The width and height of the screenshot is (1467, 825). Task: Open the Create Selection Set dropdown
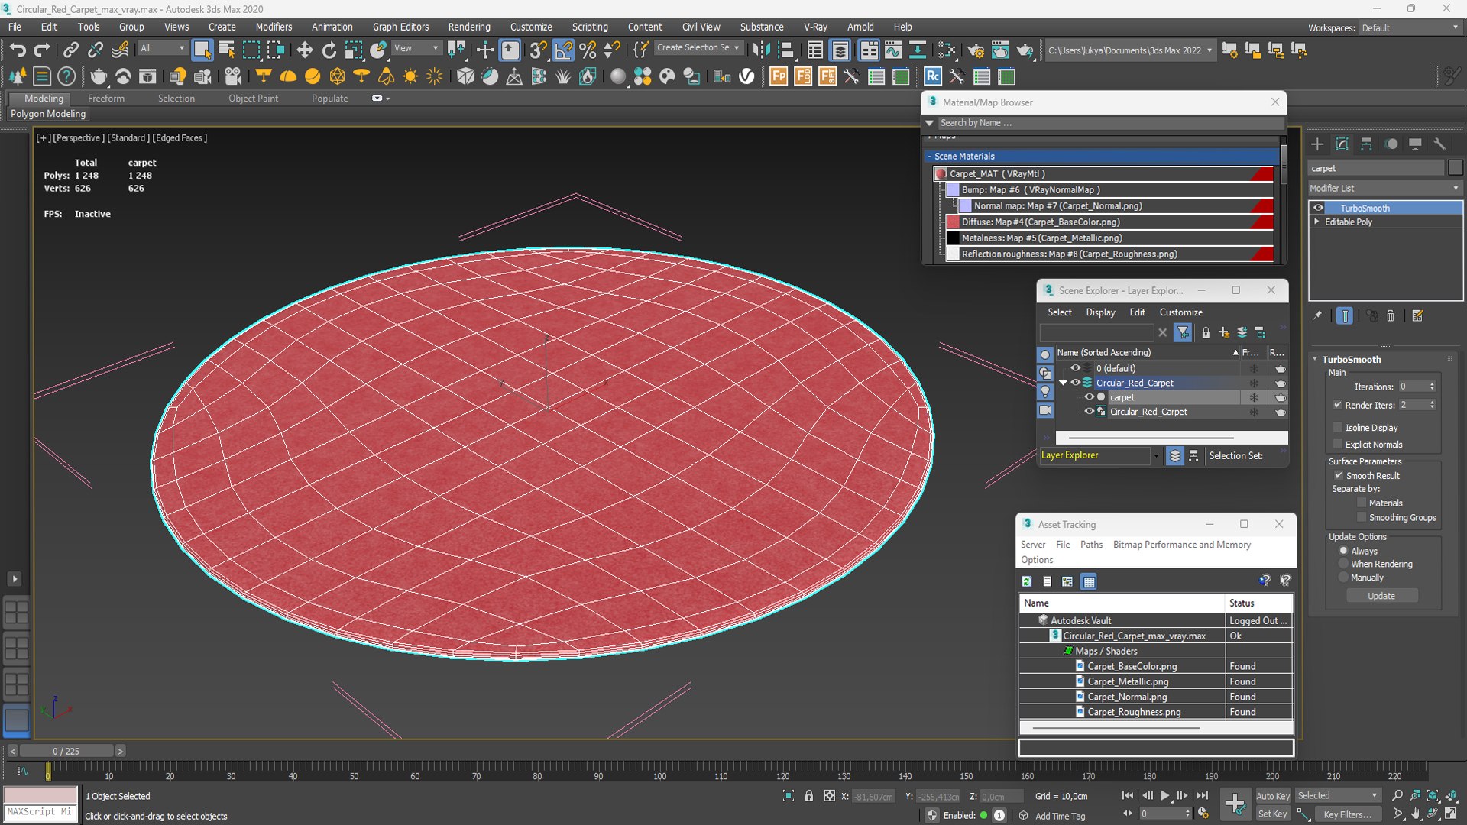(698, 47)
